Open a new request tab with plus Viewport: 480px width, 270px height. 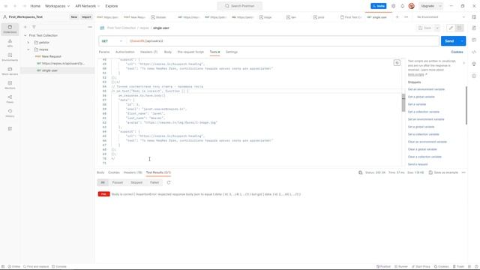(397, 17)
